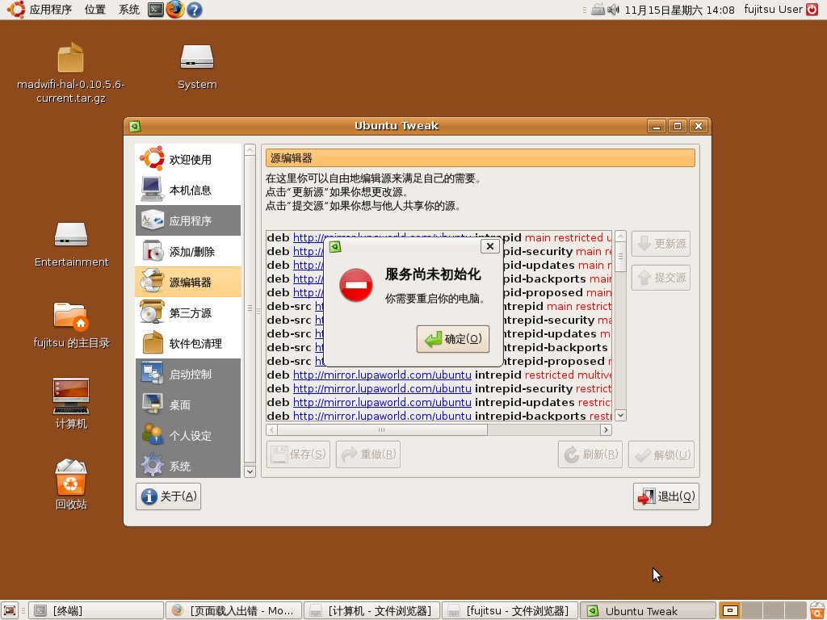The image size is (827, 620).
Task: Click source list vertical scrollbar down arrow
Action: click(x=621, y=416)
